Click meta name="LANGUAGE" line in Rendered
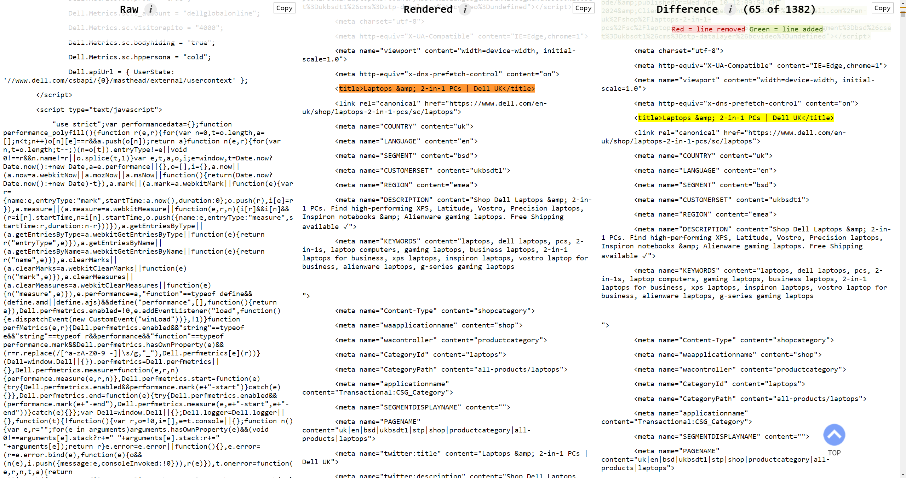The height and width of the screenshot is (478, 906). click(406, 141)
